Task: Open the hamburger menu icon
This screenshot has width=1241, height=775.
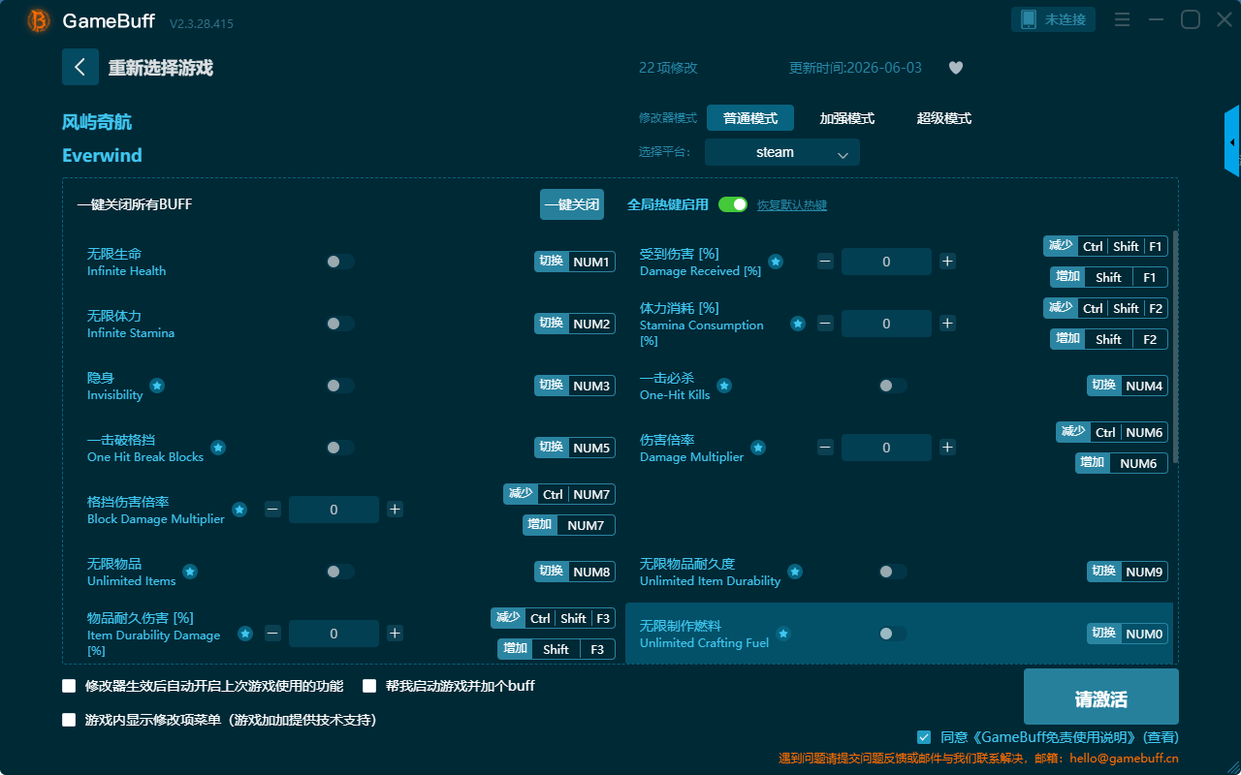Action: pyautogui.click(x=1122, y=19)
